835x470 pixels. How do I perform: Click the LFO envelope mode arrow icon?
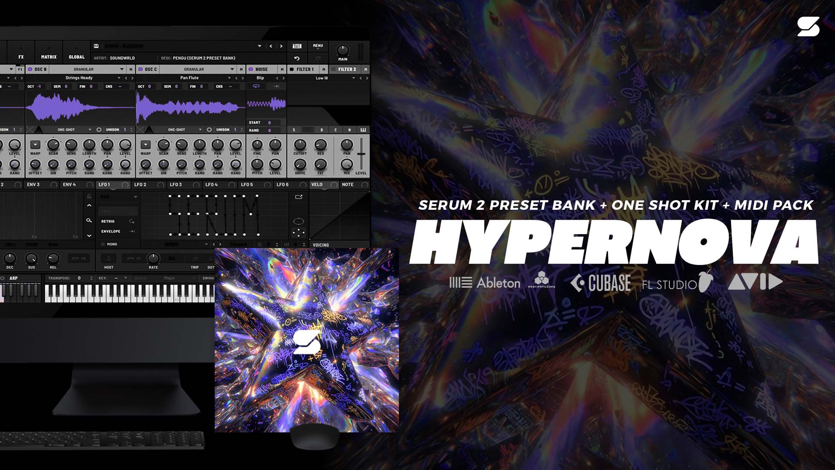coord(132,232)
